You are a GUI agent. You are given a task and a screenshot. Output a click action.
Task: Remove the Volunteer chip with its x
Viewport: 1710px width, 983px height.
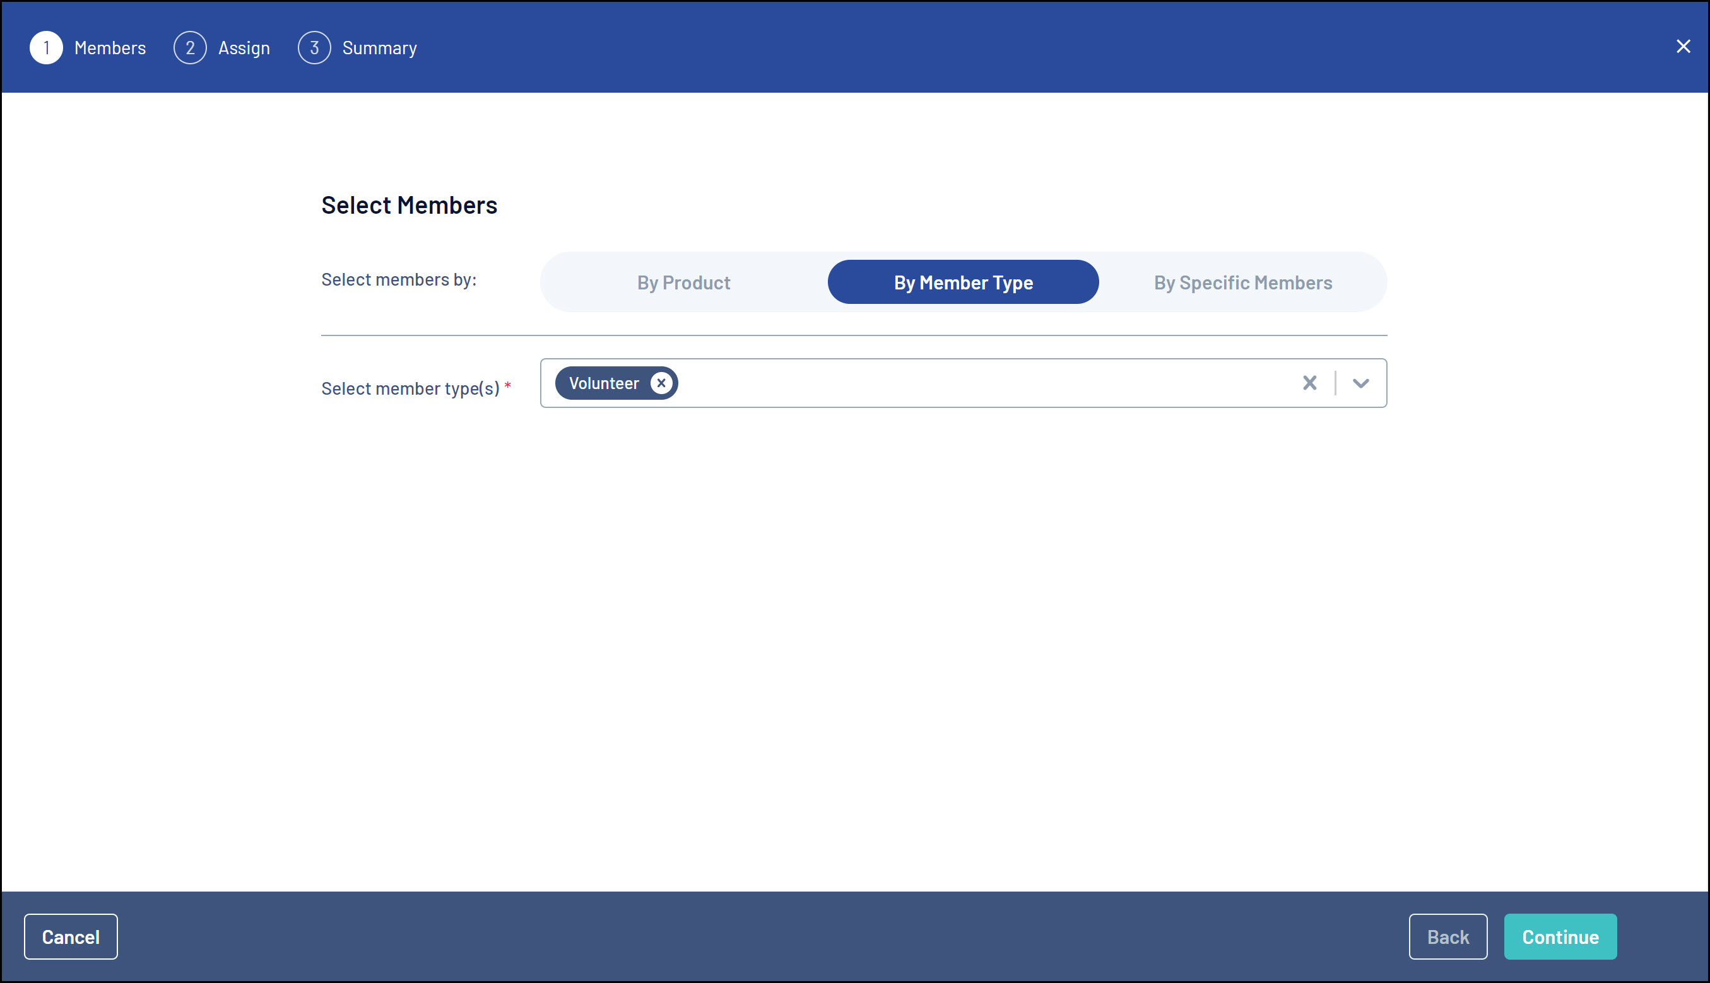[661, 383]
